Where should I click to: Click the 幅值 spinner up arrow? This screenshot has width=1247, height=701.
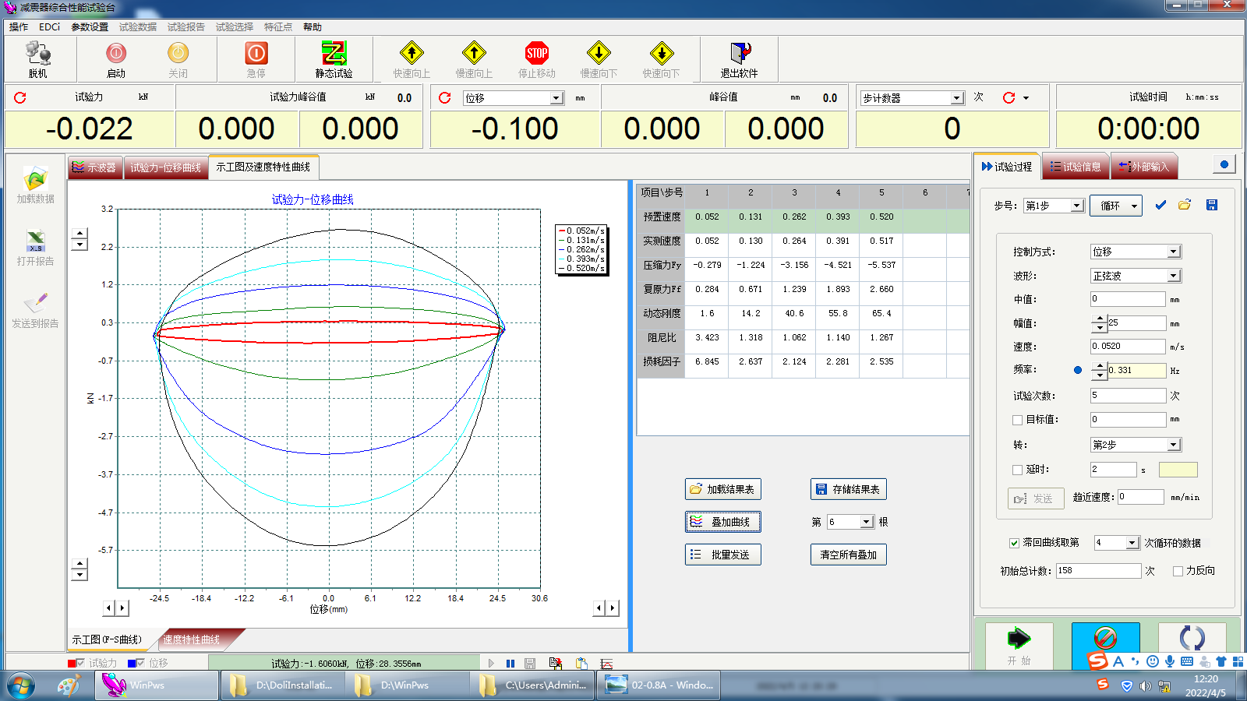[1099, 319]
